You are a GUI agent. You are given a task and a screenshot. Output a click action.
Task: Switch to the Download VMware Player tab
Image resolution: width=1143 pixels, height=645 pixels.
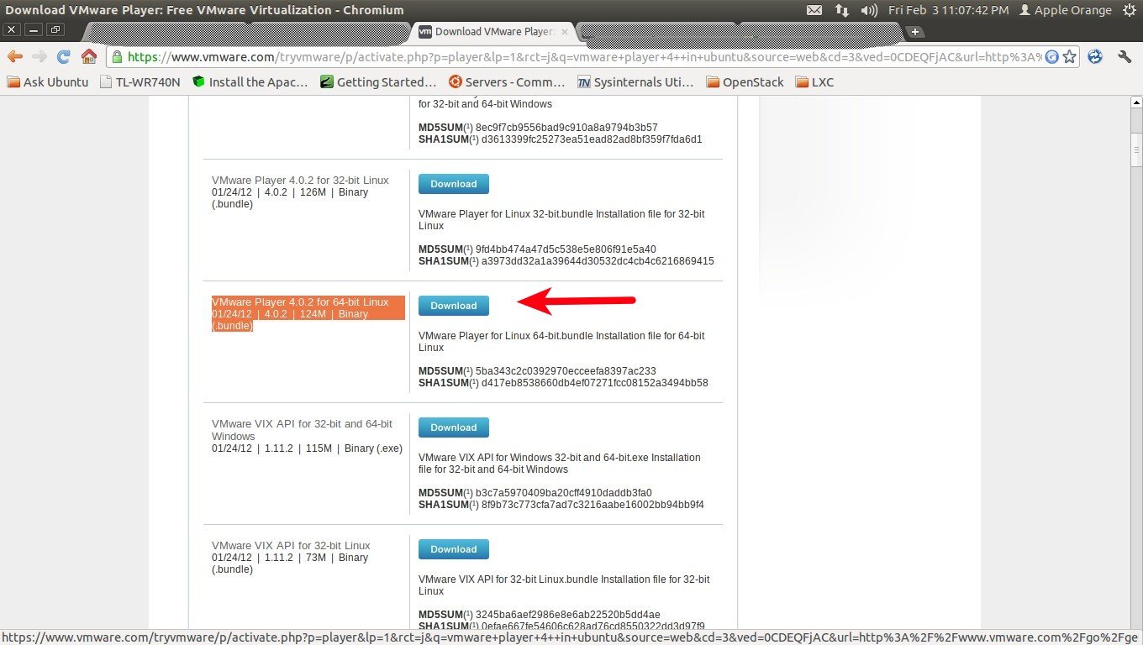[x=494, y=32]
